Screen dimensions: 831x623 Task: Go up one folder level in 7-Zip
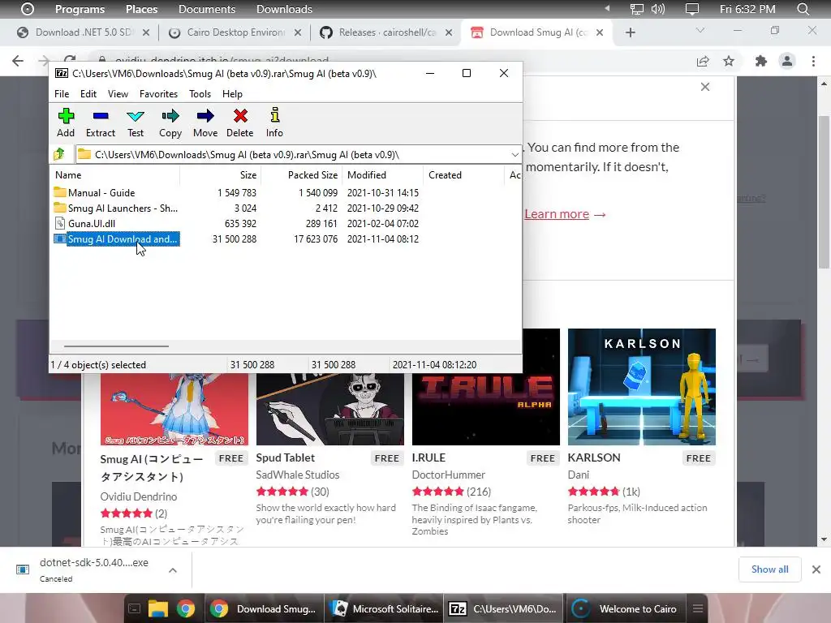pos(59,154)
